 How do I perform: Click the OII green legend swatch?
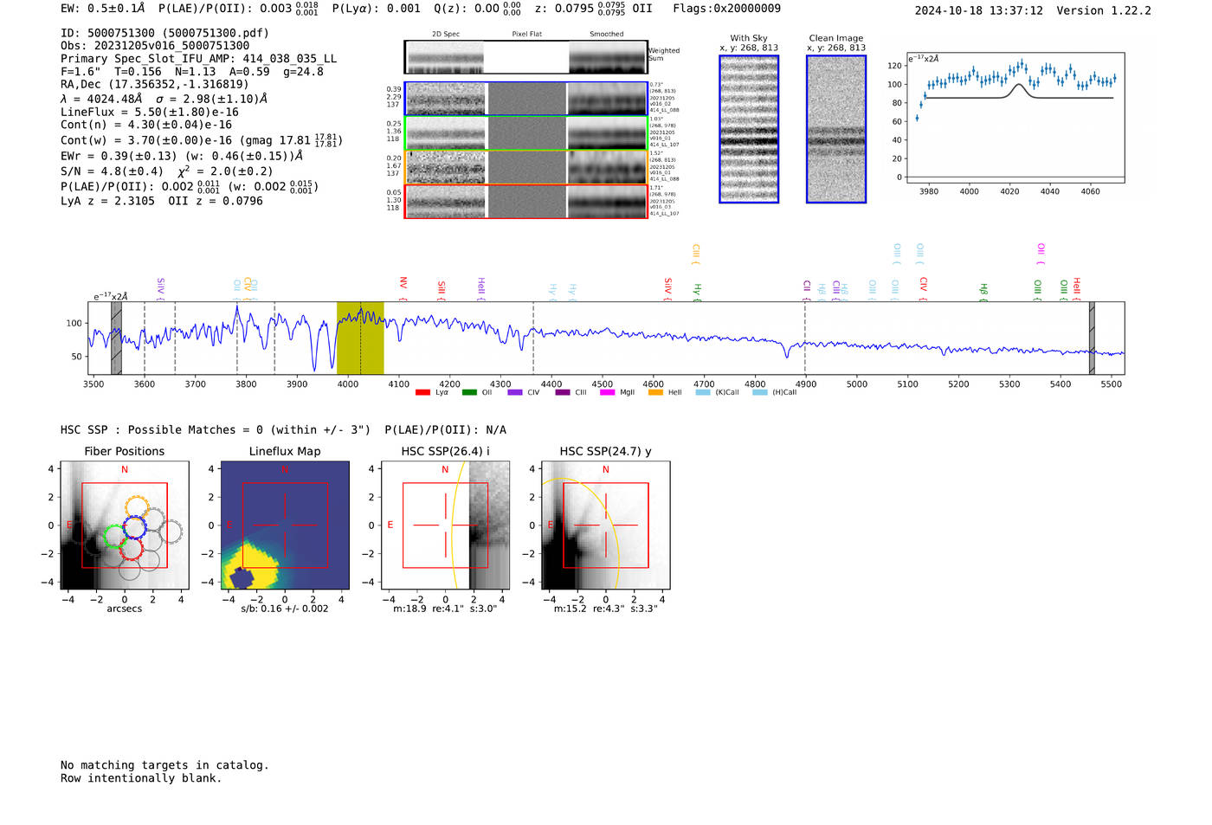tap(469, 392)
